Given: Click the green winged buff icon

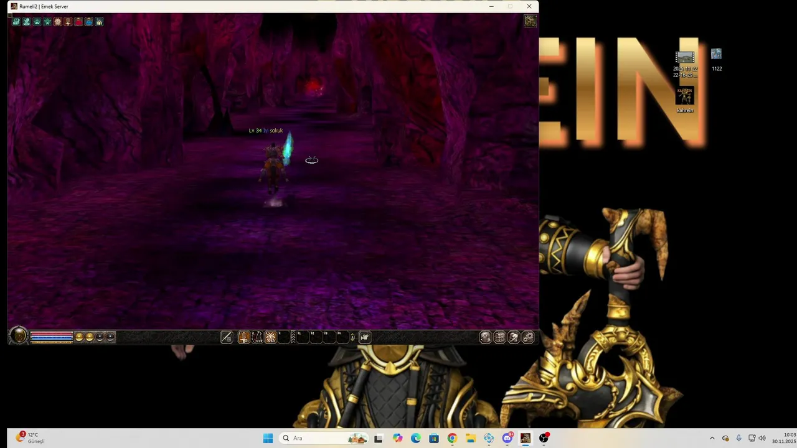Looking at the screenshot, I should (x=27, y=22).
